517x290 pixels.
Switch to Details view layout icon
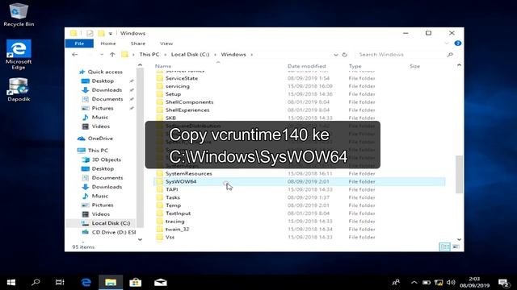click(445, 246)
